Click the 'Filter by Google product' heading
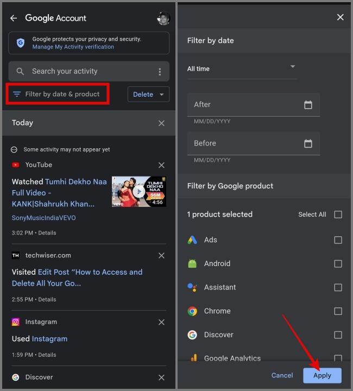 230,186
